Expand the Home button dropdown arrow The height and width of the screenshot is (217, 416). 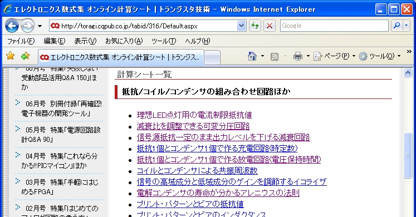coord(262,56)
